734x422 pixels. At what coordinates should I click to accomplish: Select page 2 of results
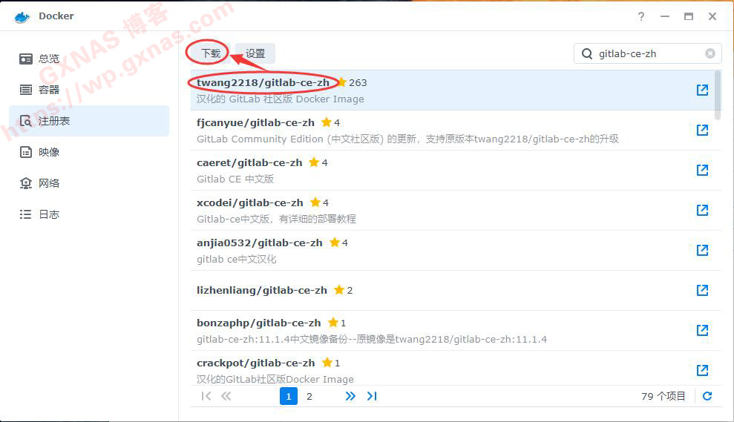click(309, 396)
